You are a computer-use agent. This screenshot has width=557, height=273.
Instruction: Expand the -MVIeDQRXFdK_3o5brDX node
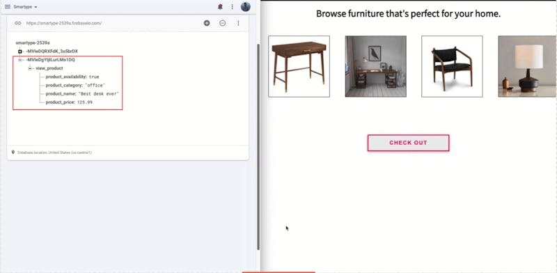tap(20, 52)
